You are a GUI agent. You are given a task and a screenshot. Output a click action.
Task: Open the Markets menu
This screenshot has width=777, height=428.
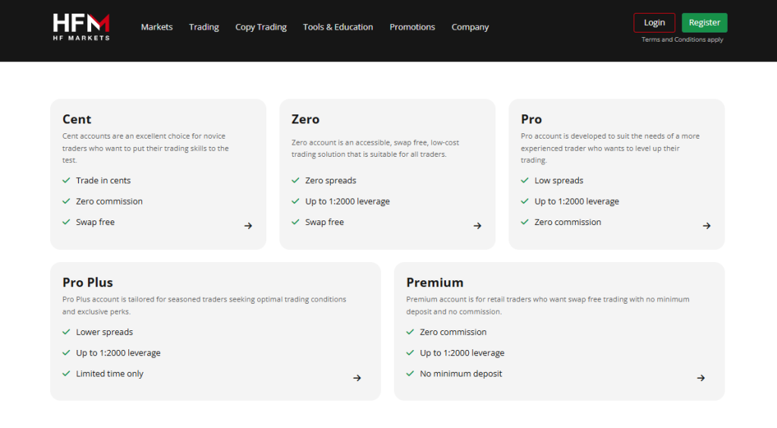click(156, 27)
